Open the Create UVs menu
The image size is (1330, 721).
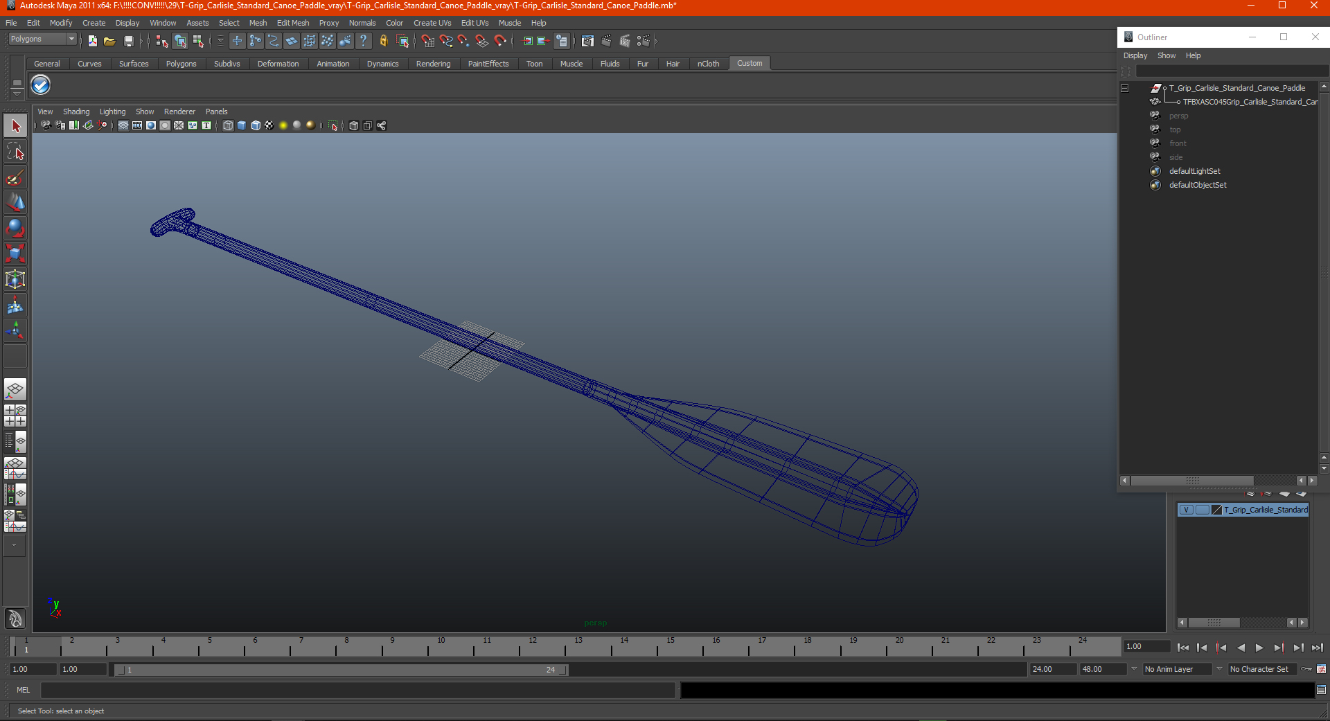click(x=432, y=23)
